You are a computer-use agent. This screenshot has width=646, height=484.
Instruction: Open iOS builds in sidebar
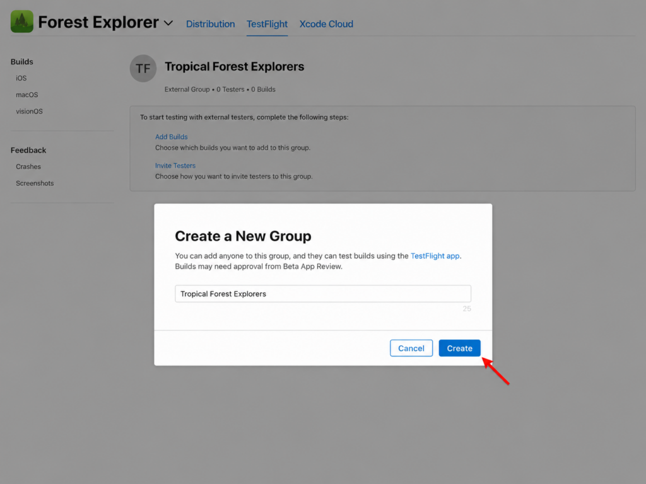[21, 78]
